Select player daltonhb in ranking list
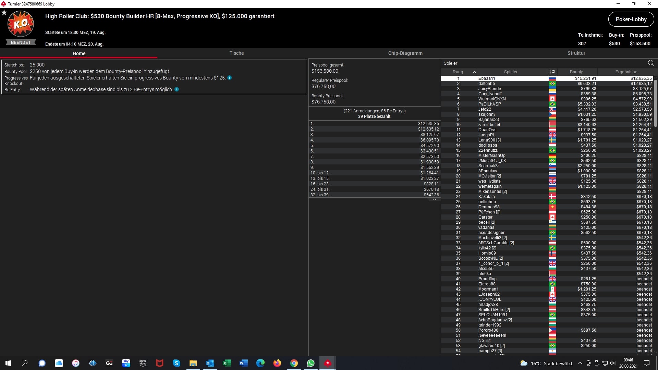This screenshot has height=370, width=658. pyautogui.click(x=486, y=84)
